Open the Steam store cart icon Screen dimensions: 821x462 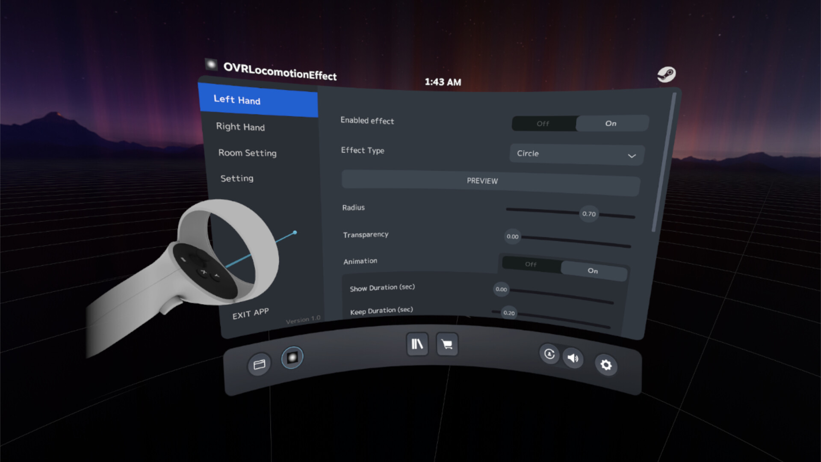click(447, 344)
